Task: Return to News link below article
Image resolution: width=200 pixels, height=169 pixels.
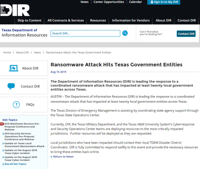Action: point(63,157)
